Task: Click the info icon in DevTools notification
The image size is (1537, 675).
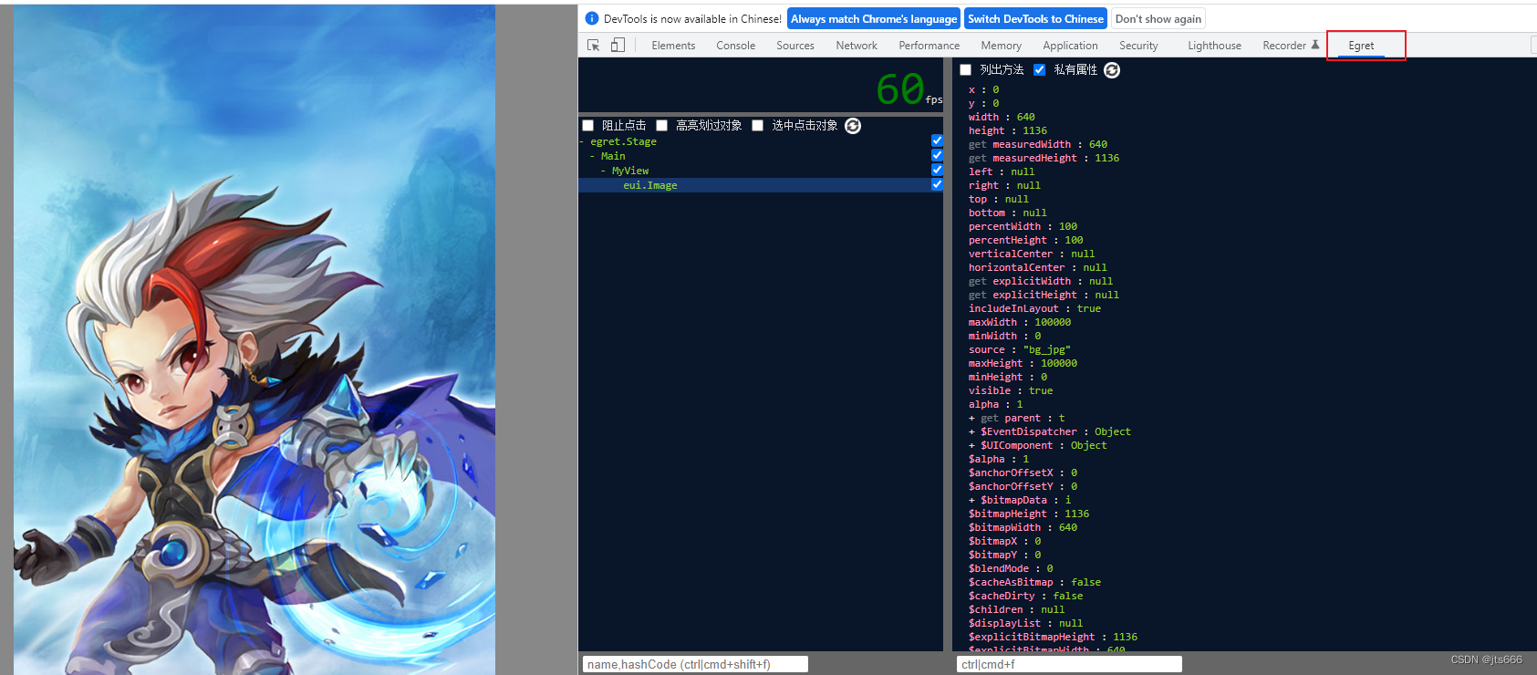Action: point(591,18)
